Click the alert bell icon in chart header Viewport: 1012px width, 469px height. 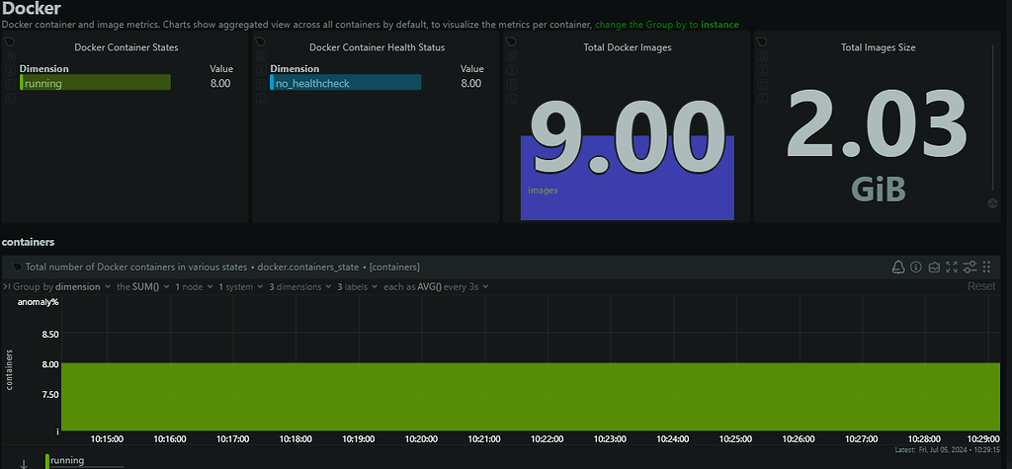(898, 267)
